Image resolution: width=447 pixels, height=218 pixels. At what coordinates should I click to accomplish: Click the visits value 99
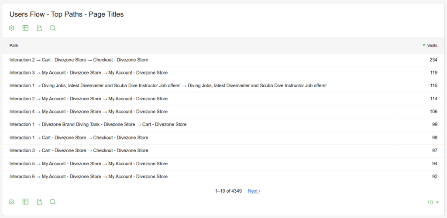(x=435, y=125)
